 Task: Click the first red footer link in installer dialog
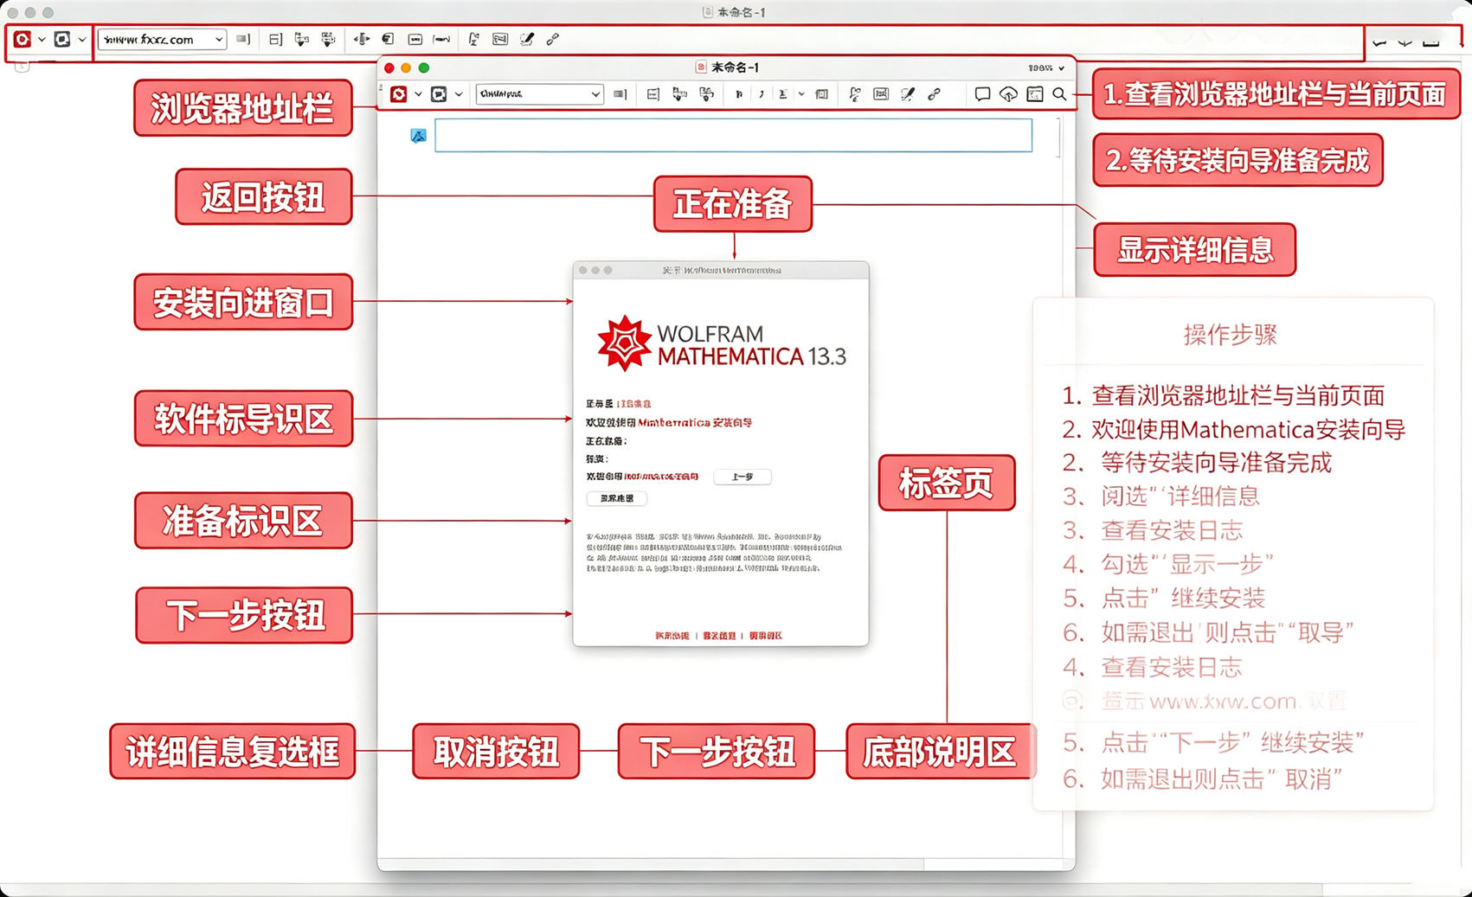tap(672, 636)
